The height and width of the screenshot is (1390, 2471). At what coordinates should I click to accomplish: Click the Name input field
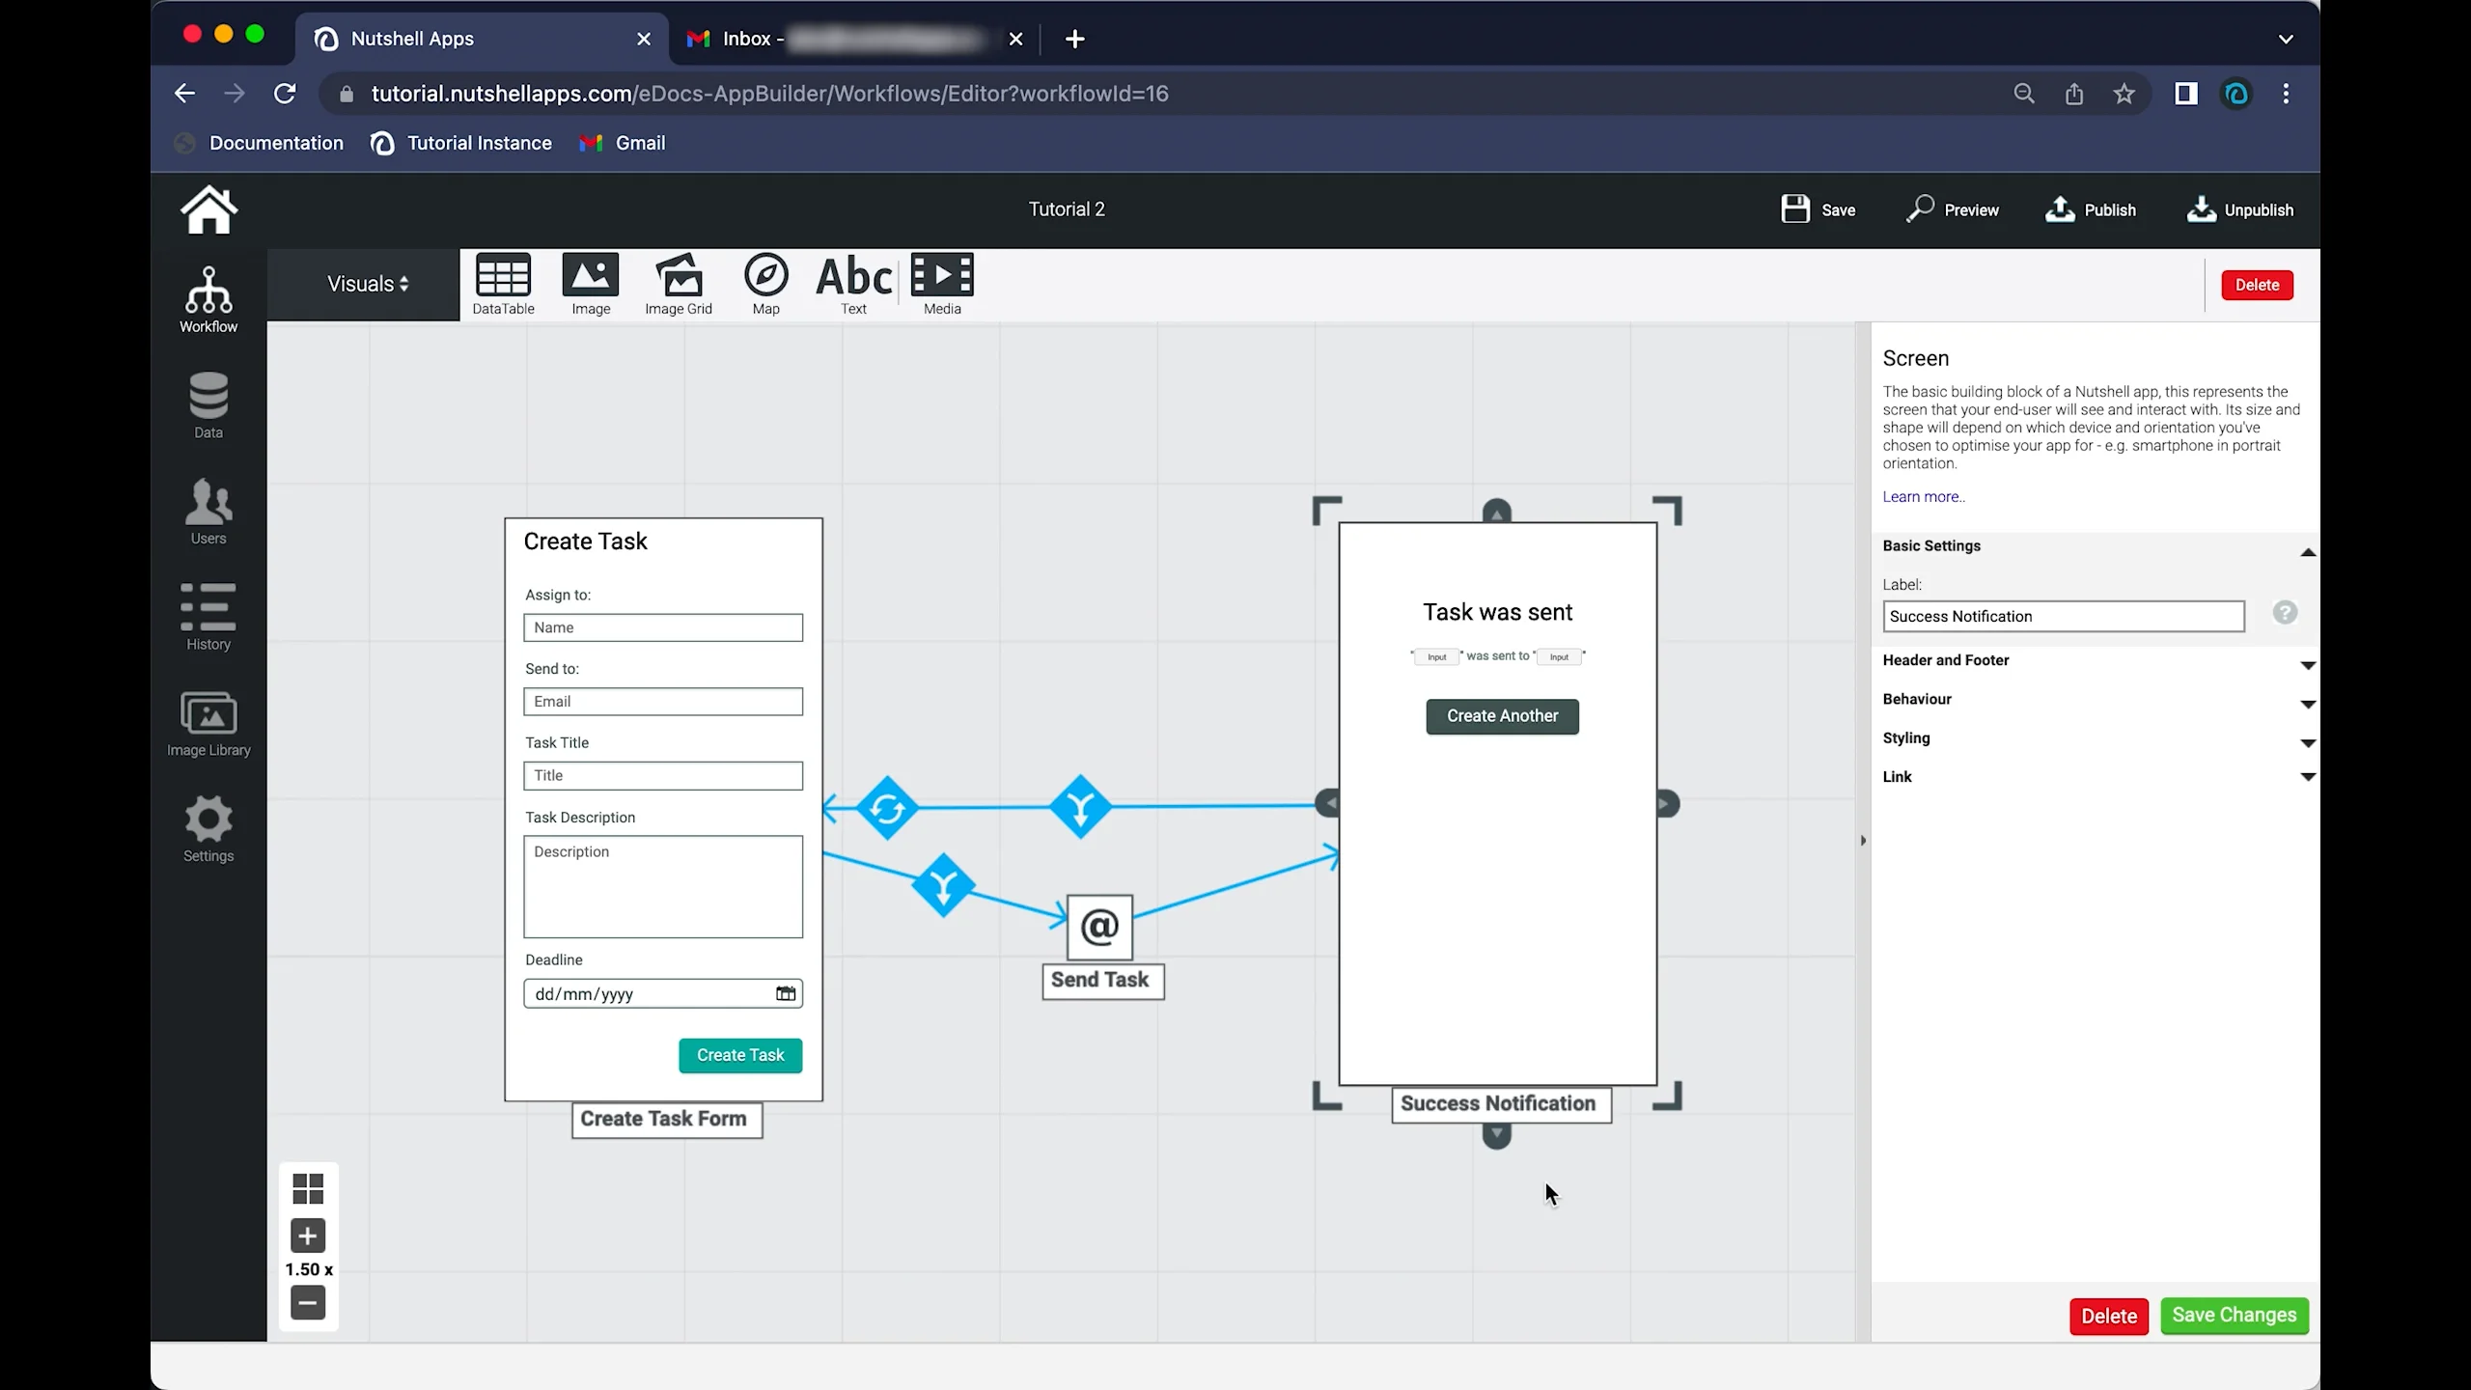[x=663, y=627]
